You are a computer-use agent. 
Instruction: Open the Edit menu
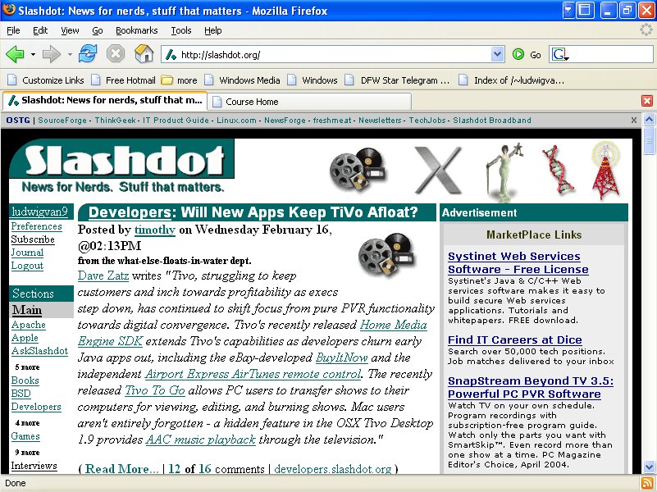coord(40,30)
